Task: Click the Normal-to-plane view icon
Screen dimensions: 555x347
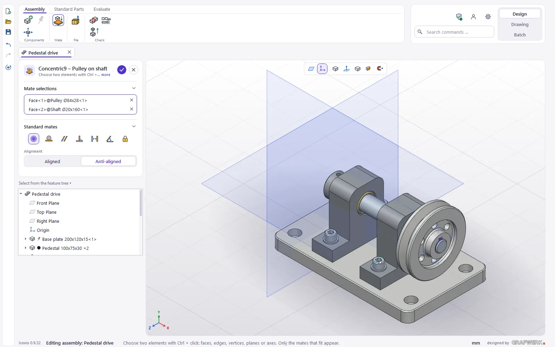Action: click(346, 69)
